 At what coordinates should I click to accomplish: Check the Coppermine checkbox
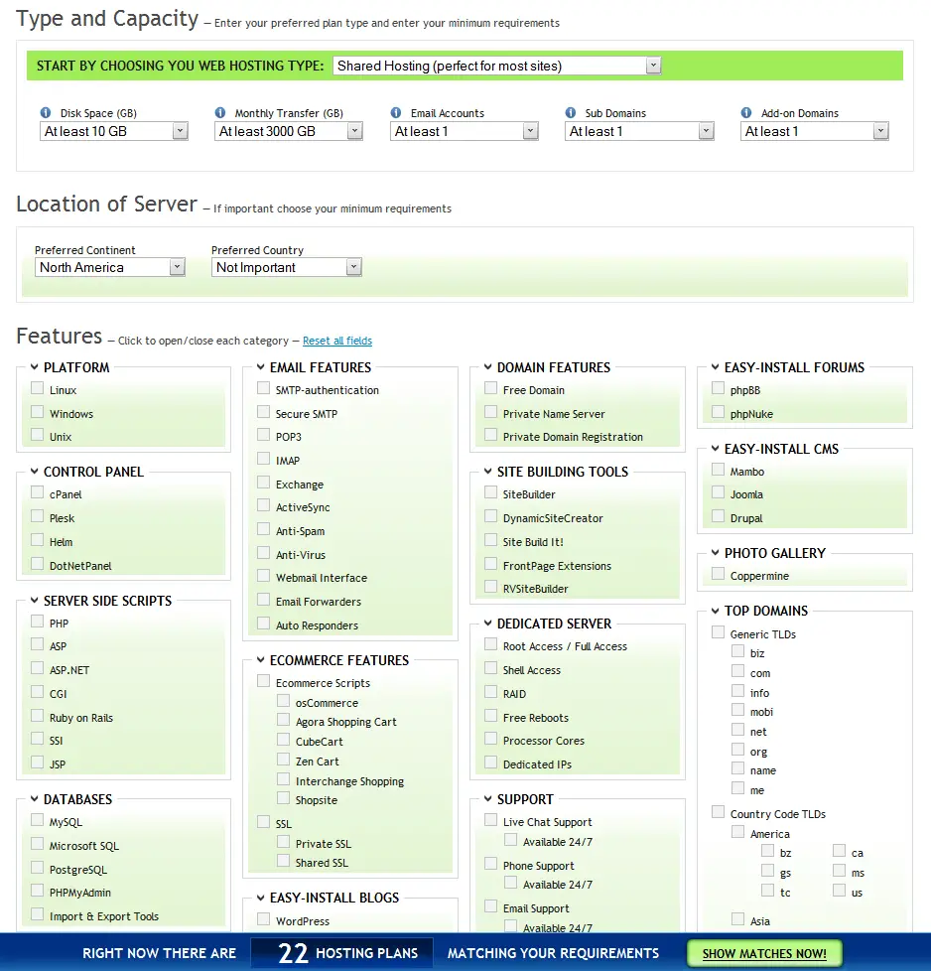(x=718, y=574)
